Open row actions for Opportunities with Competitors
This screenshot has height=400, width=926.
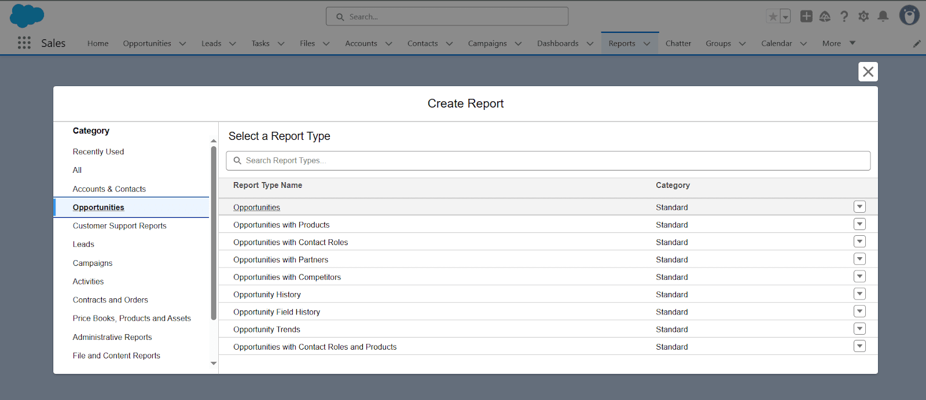(859, 276)
